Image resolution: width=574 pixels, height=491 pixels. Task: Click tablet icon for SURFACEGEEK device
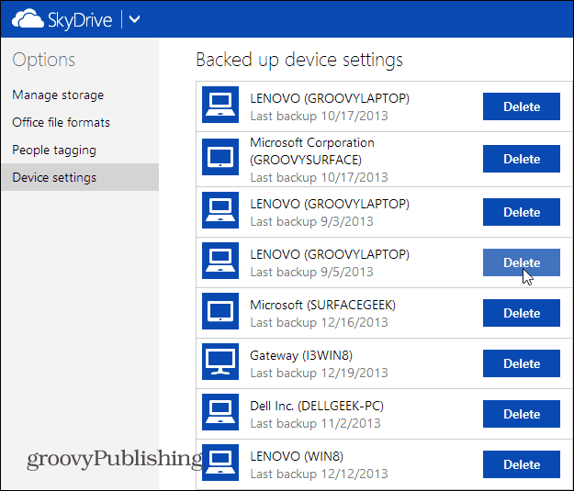[x=220, y=311]
